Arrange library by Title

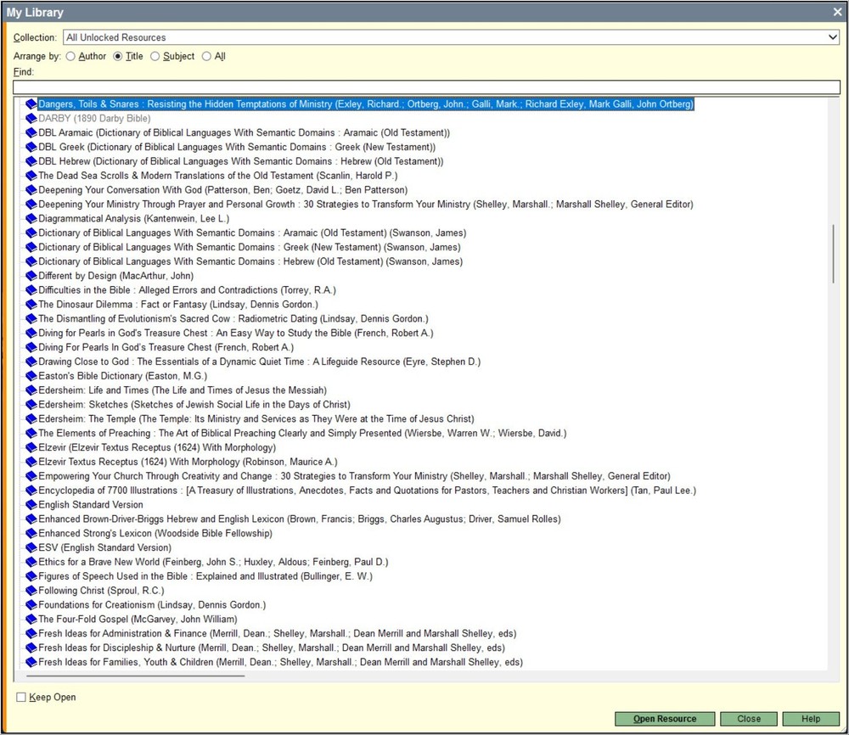118,56
